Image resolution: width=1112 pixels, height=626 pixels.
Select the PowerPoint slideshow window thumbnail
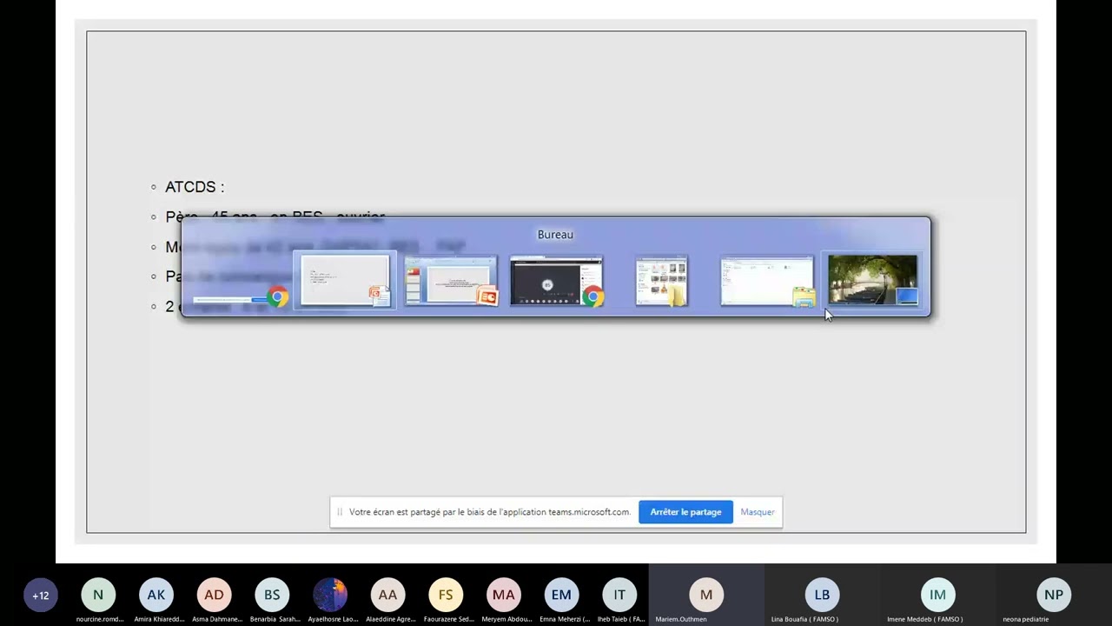pos(345,280)
